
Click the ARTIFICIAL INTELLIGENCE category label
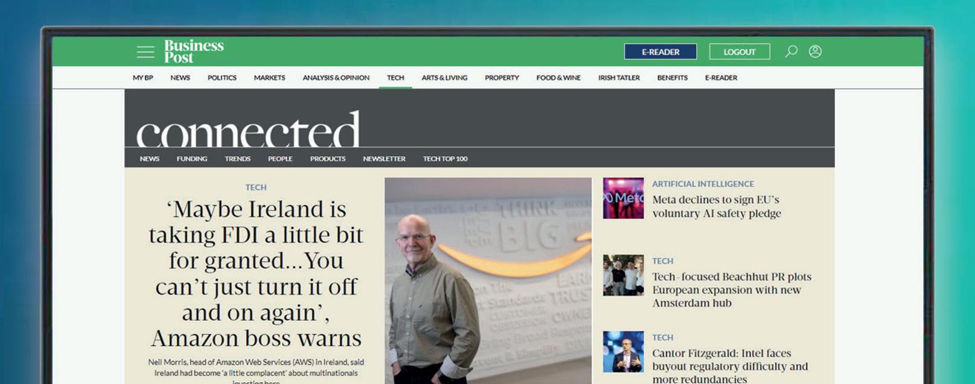(703, 184)
